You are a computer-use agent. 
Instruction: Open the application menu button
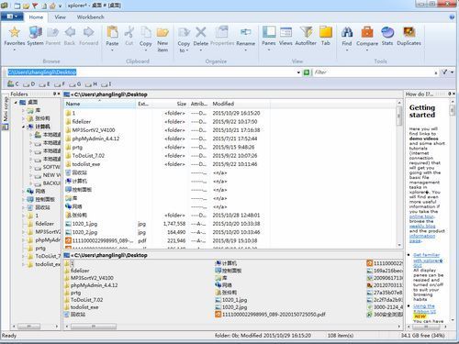point(12,17)
